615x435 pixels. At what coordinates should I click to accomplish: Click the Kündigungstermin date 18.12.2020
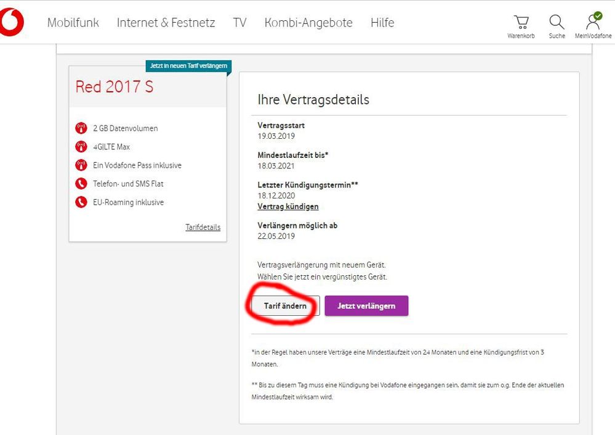[276, 195]
